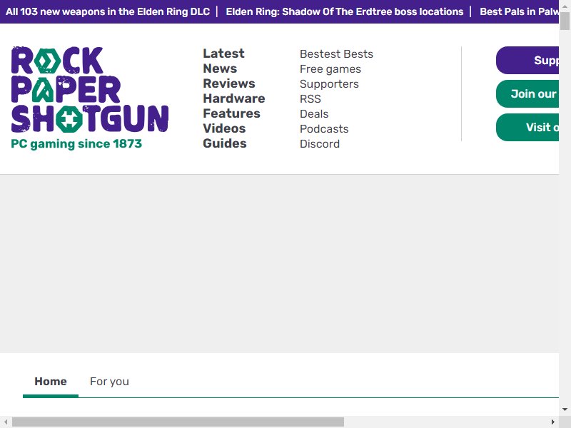Image resolution: width=571 pixels, height=428 pixels.
Task: Read 'All 103 new weapons in the Elden Ring DLC'
Action: point(108,11)
